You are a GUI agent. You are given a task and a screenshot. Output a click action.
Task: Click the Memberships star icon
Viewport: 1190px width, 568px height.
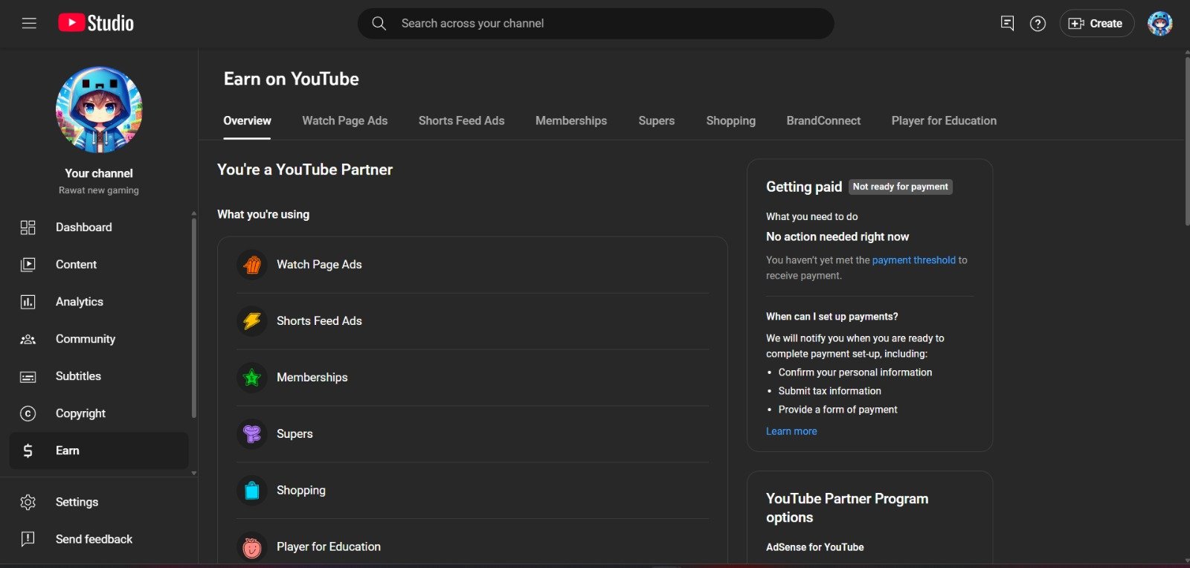click(x=252, y=378)
